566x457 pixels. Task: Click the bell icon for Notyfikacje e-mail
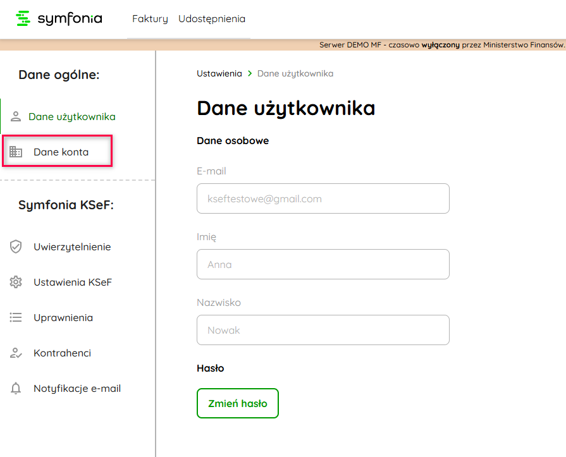[16, 389]
